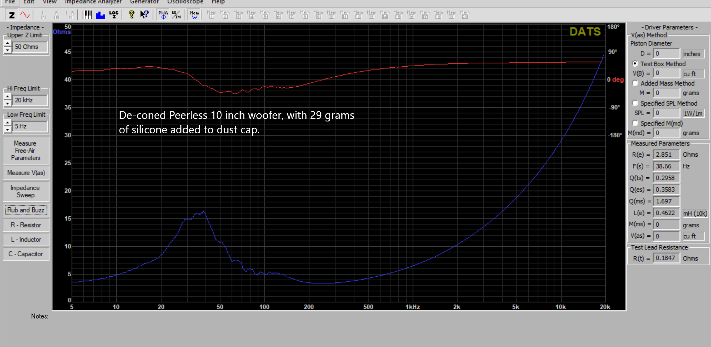Click the Piston Diameter D input field
This screenshot has height=347, width=711.
point(667,53)
